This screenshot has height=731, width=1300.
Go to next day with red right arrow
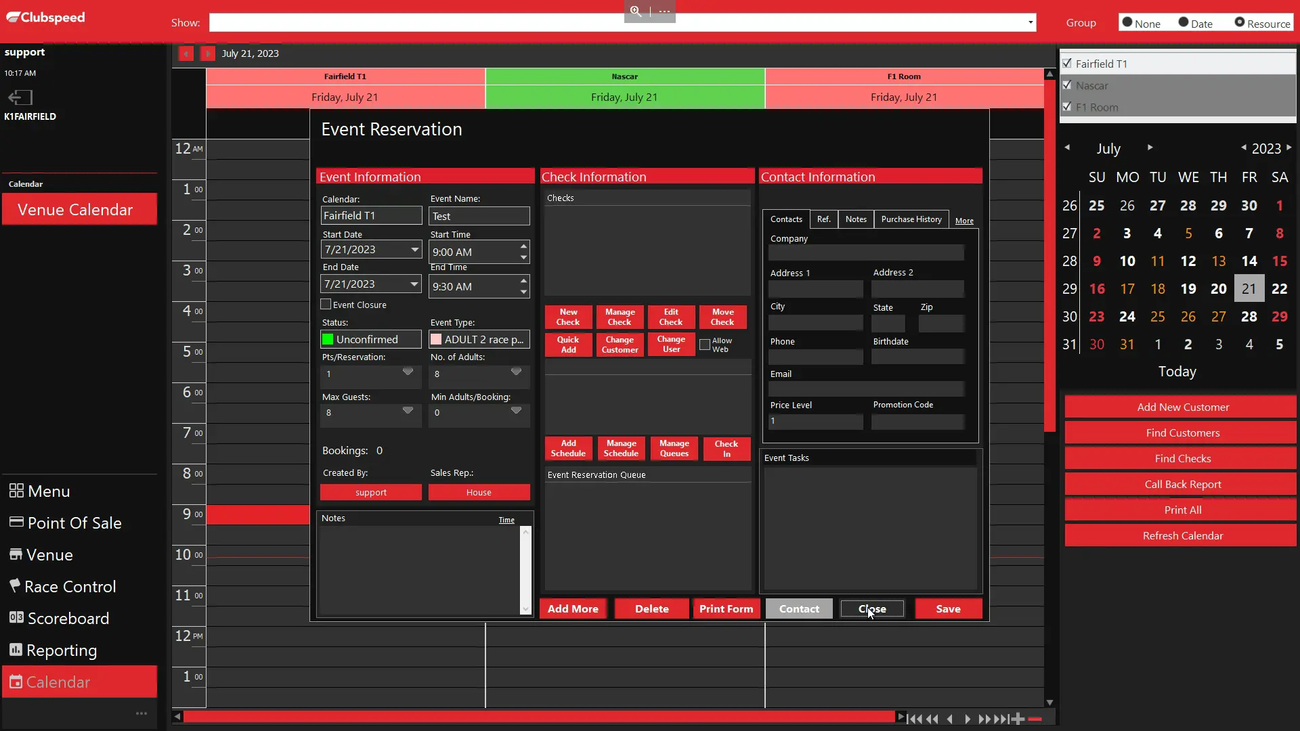pos(208,53)
